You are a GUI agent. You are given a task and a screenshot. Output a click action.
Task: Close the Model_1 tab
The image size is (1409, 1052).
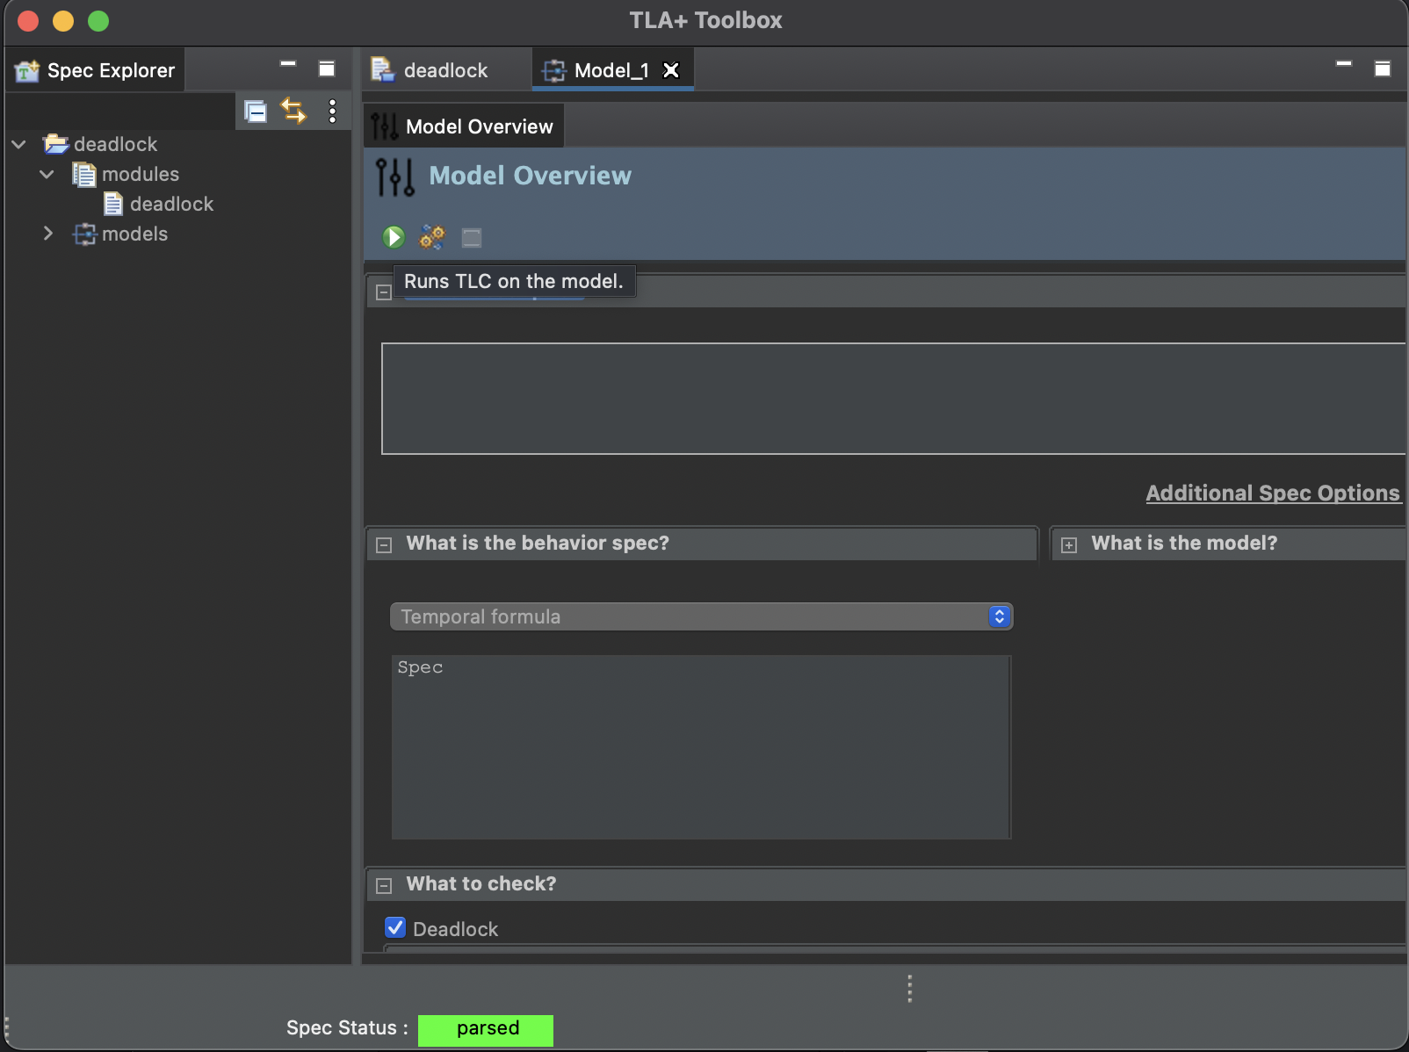[671, 70]
